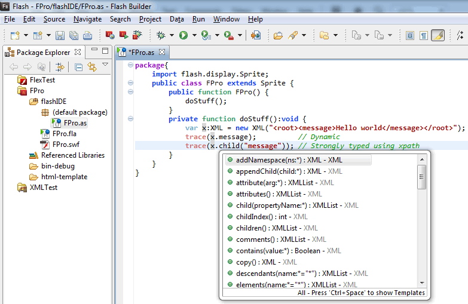
Task: Choose addNamespace(ns:*) completion suggestion
Action: point(298,160)
